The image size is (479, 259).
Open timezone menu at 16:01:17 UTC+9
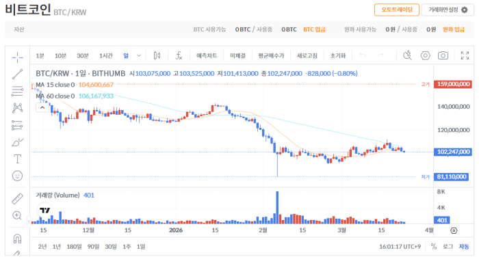tap(400, 247)
